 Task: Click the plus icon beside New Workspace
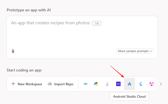pyautogui.click(x=13, y=84)
